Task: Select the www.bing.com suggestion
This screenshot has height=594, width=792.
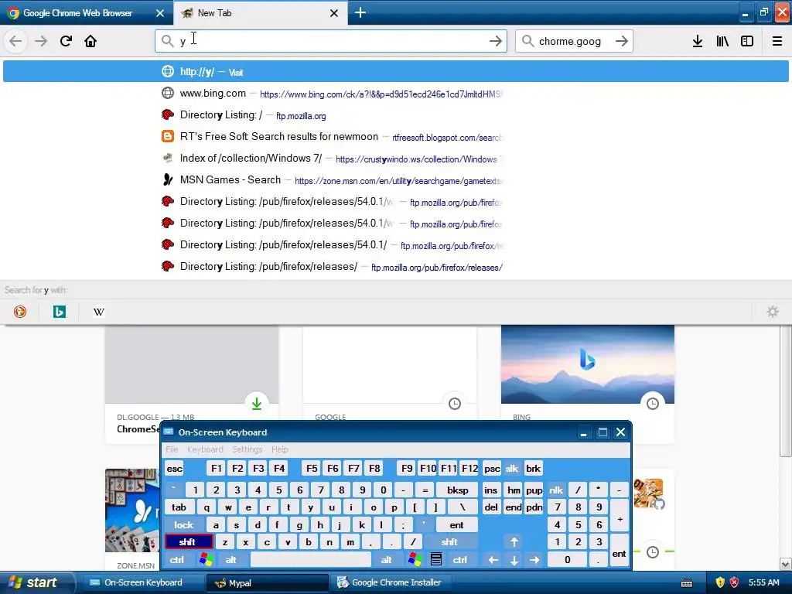Action: (x=395, y=94)
